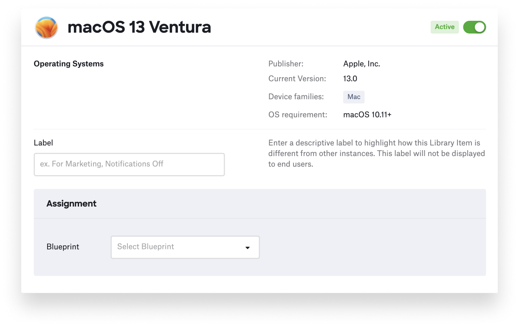Click the Label field caption
The width and height of the screenshot is (519, 327).
[x=43, y=143]
